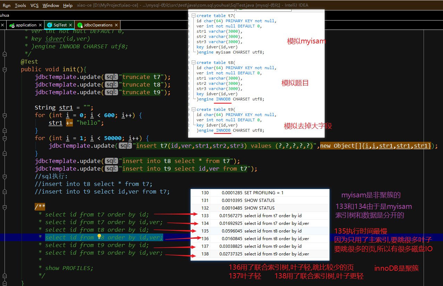Click the @Test annotation
The height and width of the screenshot is (286, 443).
(30, 62)
